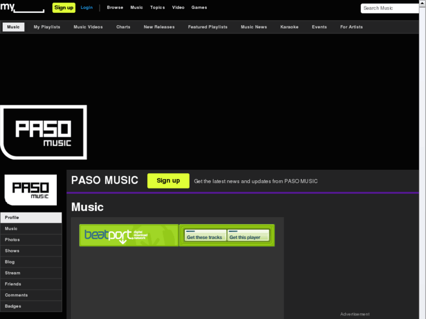The image size is (426, 319).
Task: Open the Music item in top navigation
Action: pyautogui.click(x=137, y=8)
